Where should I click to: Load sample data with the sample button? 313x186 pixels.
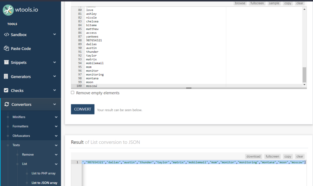(274, 3)
